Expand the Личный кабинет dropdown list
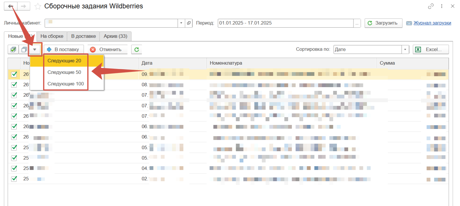The width and height of the screenshot is (460, 206). pyautogui.click(x=181, y=23)
